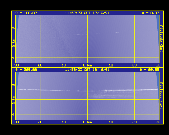This screenshot has width=169, height=135.
Task: Click the left 10 range label, lower scan
Action: coord(64,122)
